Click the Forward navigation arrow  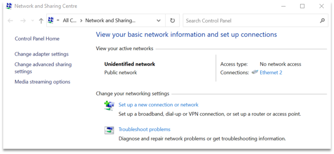click(x=23, y=21)
